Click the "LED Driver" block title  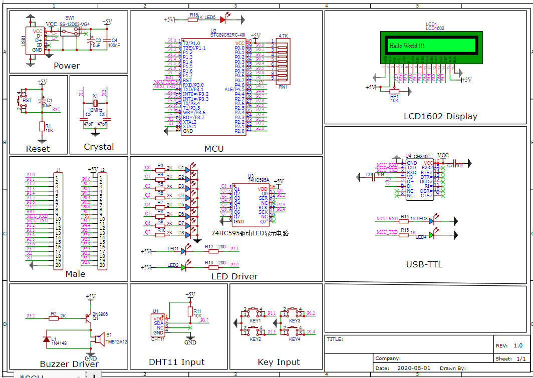pyautogui.click(x=234, y=276)
